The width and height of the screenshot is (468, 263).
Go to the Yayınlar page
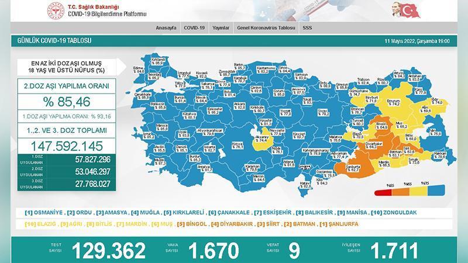[x=220, y=27]
